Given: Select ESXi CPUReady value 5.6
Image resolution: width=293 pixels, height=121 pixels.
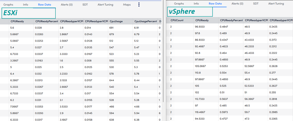Looking at the screenshot, I should [x=12, y=28].
